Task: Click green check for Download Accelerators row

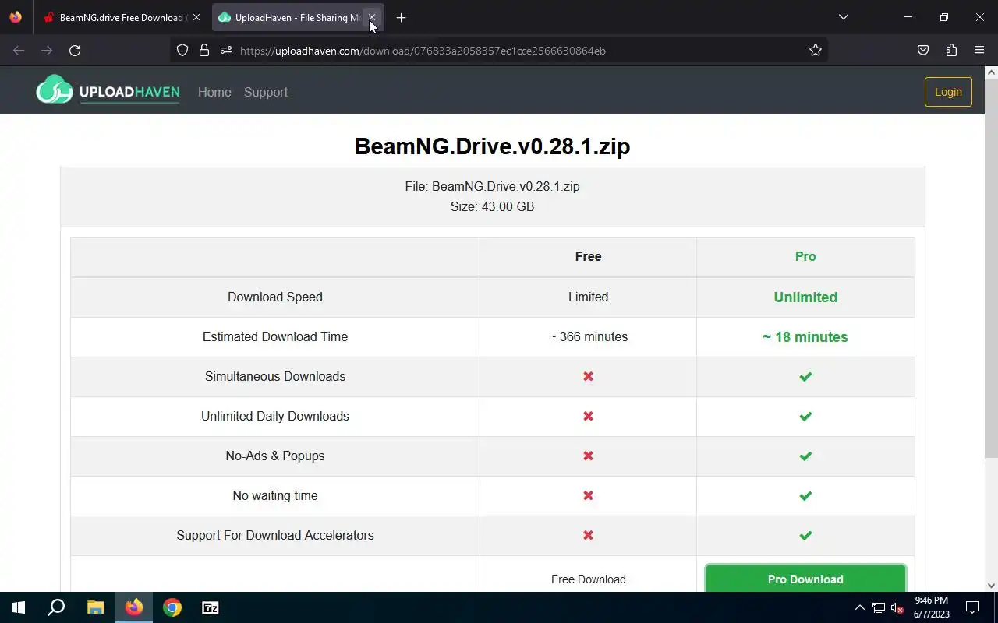Action: tap(805, 535)
